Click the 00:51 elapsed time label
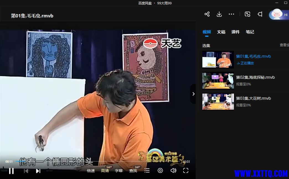The height and width of the screenshot is (179, 289). click(9, 162)
